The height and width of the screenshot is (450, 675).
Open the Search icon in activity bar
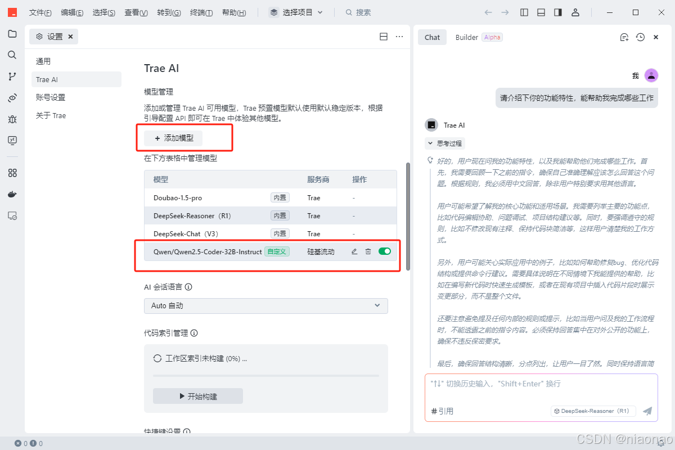(12, 55)
